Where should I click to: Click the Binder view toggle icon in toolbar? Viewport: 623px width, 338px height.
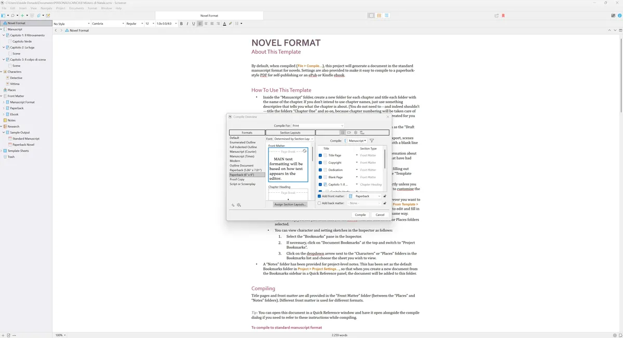pos(3,16)
